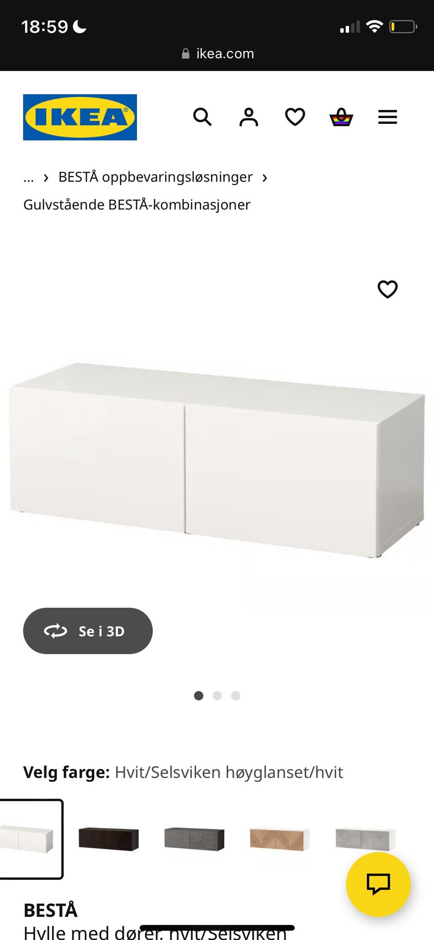Open the hamburger menu

pos(387,117)
